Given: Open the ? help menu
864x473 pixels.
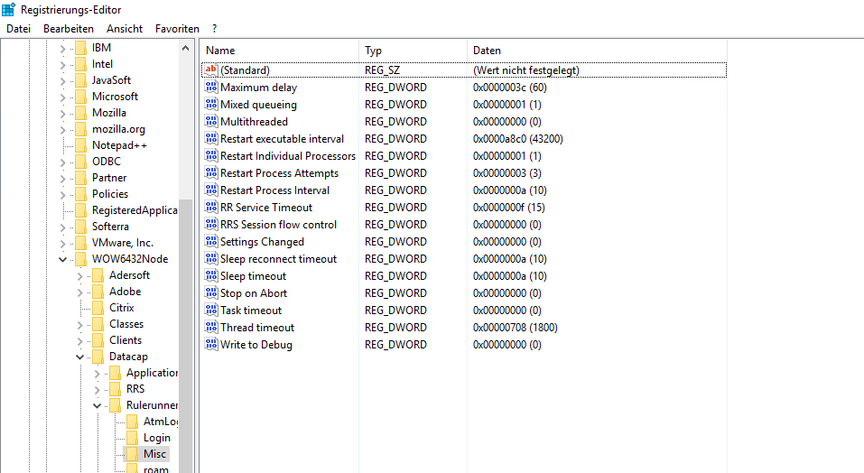Looking at the screenshot, I should pos(214,29).
